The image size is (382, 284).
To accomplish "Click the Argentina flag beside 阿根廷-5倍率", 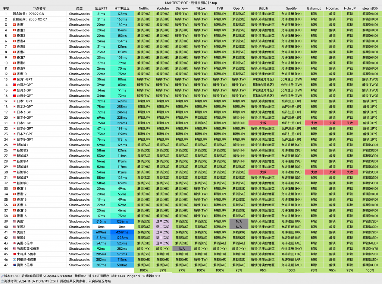I will click(14, 260).
